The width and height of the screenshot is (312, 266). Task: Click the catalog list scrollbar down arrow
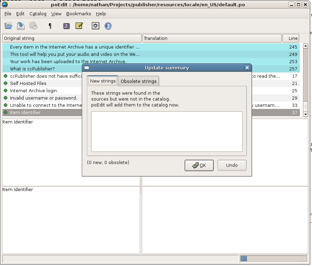click(305, 114)
